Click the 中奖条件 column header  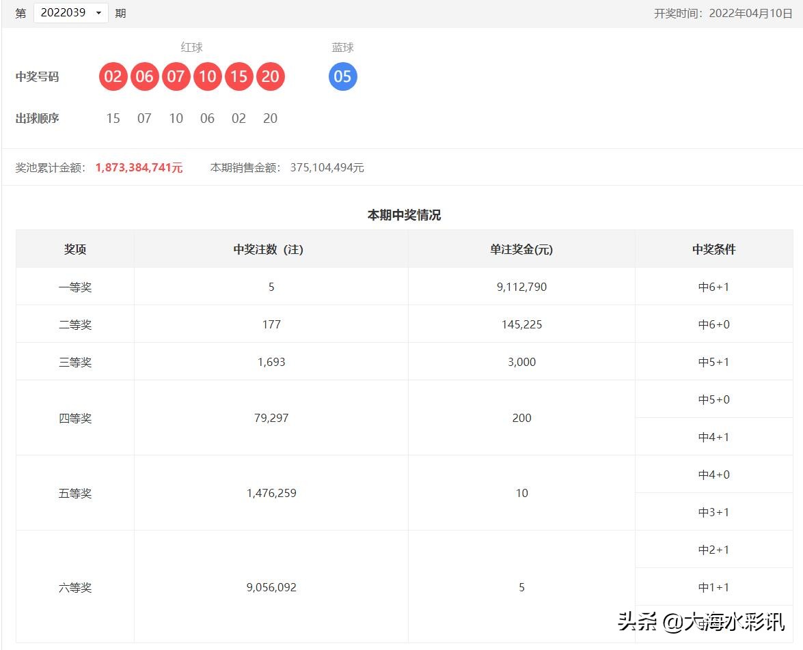click(x=714, y=249)
